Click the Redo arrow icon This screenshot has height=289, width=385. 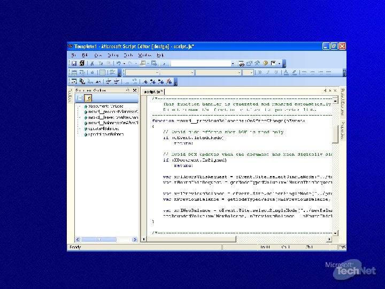130,63
